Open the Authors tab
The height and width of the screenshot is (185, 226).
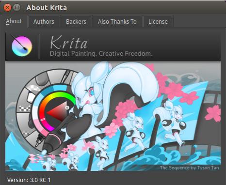pyautogui.click(x=44, y=22)
